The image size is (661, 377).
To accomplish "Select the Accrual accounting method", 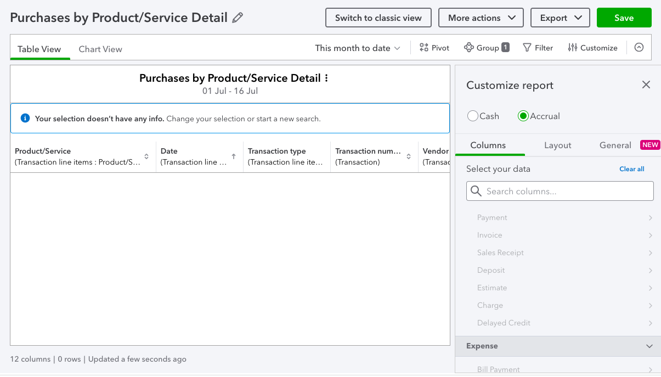I will pos(523,116).
